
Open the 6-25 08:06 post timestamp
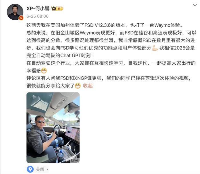[x=37, y=16]
